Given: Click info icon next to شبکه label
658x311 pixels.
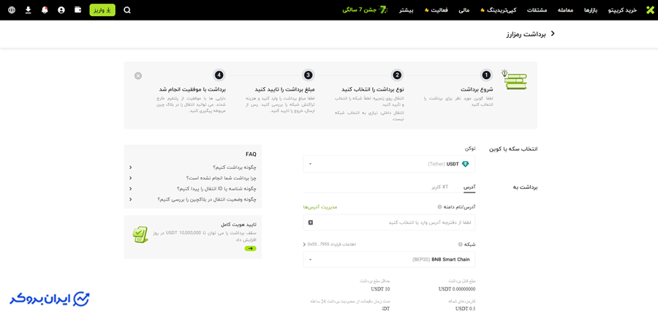Looking at the screenshot, I should (x=461, y=244).
